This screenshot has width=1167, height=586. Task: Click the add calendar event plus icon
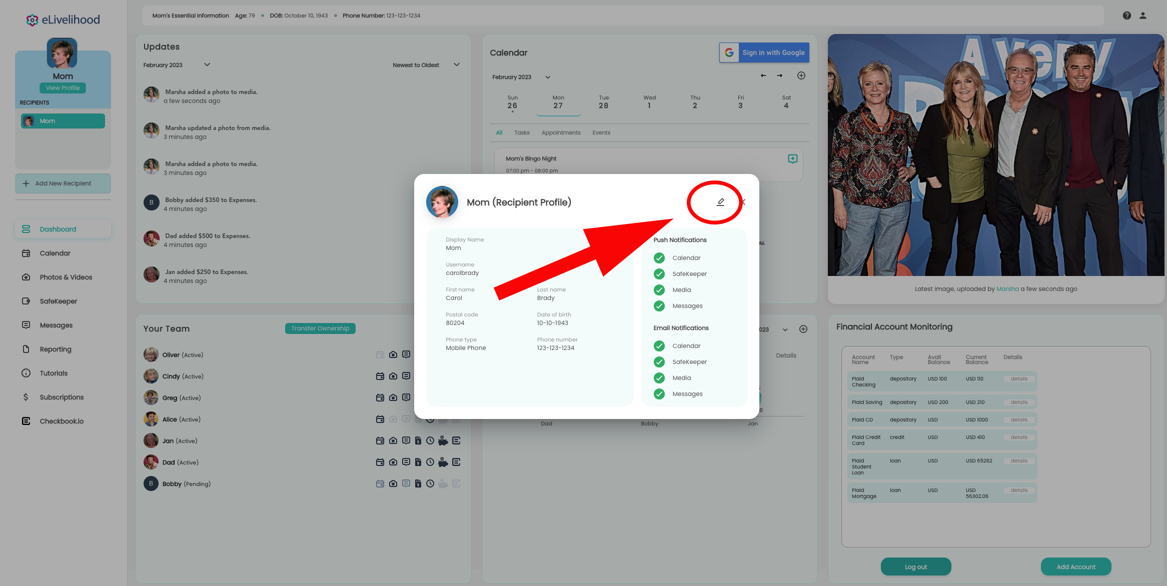click(x=801, y=75)
